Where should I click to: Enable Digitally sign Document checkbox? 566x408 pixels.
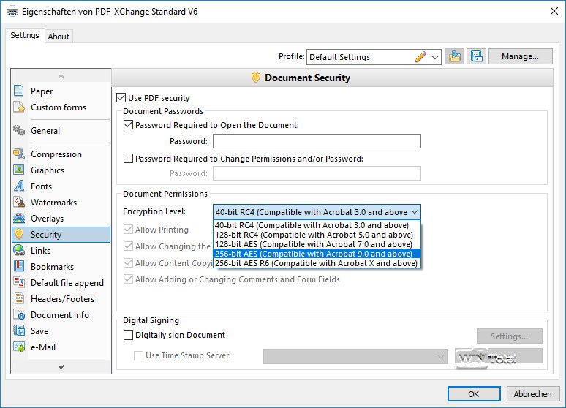point(129,336)
